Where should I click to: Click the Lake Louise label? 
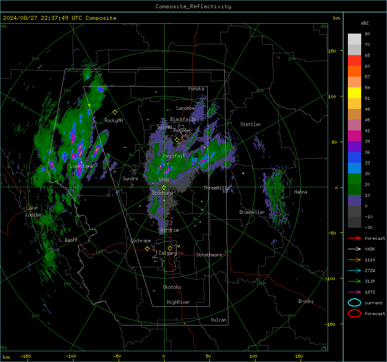pyautogui.click(x=33, y=211)
